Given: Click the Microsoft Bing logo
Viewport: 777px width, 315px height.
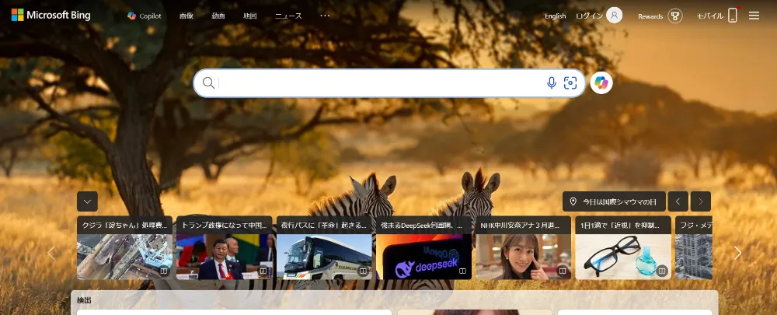Looking at the screenshot, I should [51, 16].
